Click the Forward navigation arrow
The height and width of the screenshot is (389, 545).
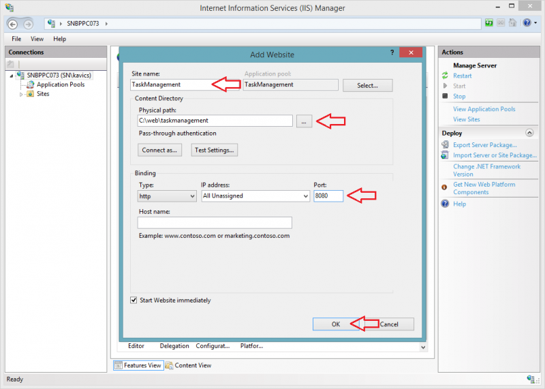click(x=28, y=24)
